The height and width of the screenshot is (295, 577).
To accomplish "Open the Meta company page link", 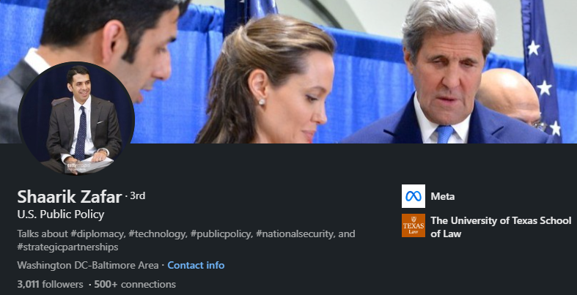I will [443, 196].
